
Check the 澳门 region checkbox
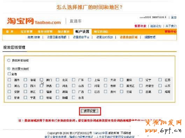(x=41, y=80)
